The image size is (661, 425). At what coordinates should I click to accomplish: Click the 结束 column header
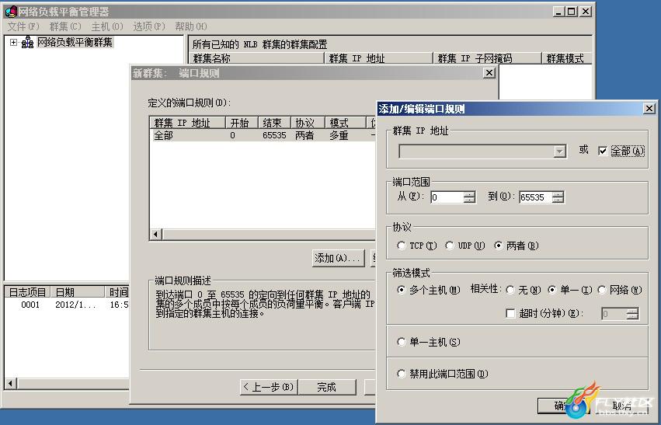click(x=274, y=123)
